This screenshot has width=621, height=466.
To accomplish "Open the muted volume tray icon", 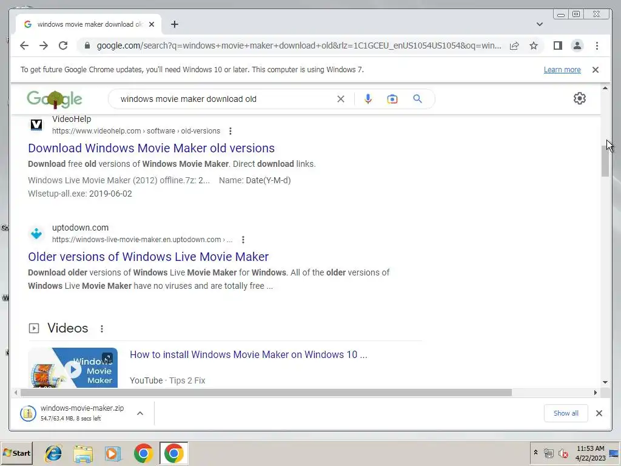I will pyautogui.click(x=563, y=453).
